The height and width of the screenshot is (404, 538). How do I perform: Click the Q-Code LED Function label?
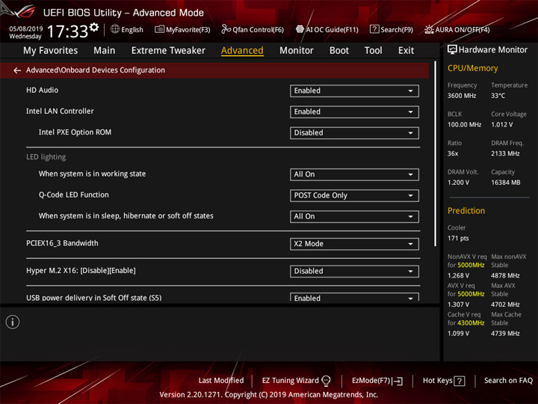click(73, 195)
